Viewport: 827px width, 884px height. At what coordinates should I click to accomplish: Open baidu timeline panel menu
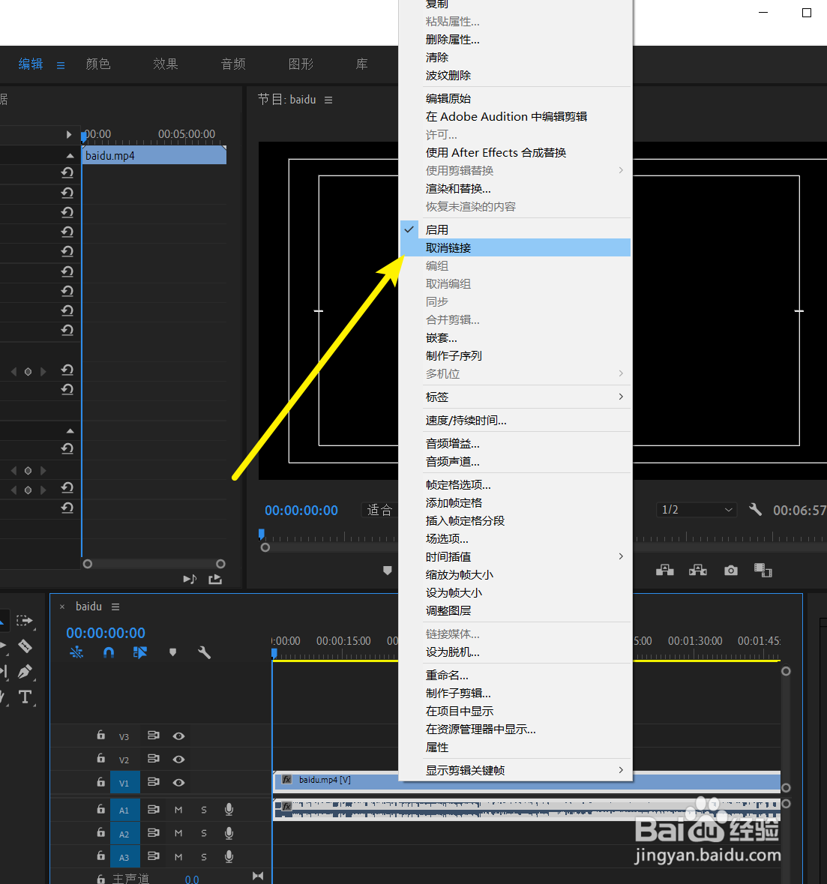point(115,607)
